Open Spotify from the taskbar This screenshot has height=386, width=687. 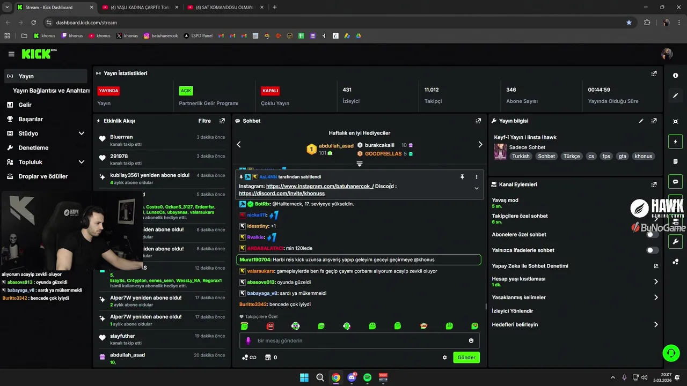(x=367, y=377)
